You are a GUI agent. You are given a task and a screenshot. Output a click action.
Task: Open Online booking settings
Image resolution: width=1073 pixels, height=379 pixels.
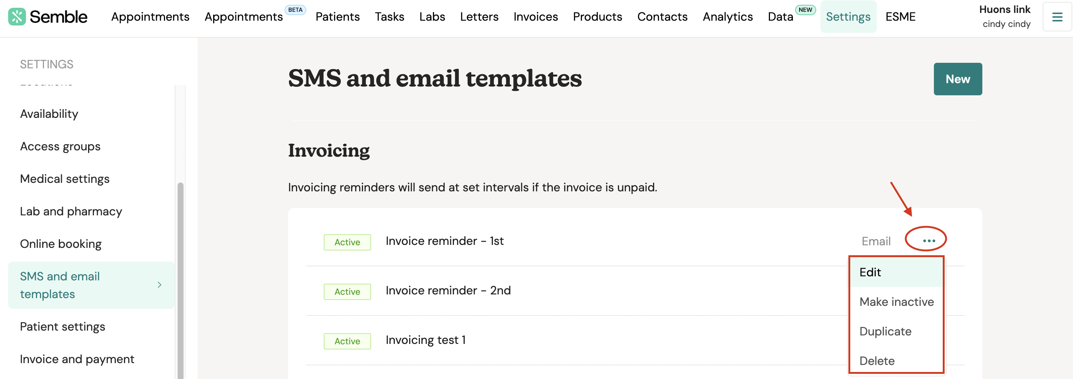pyautogui.click(x=61, y=244)
